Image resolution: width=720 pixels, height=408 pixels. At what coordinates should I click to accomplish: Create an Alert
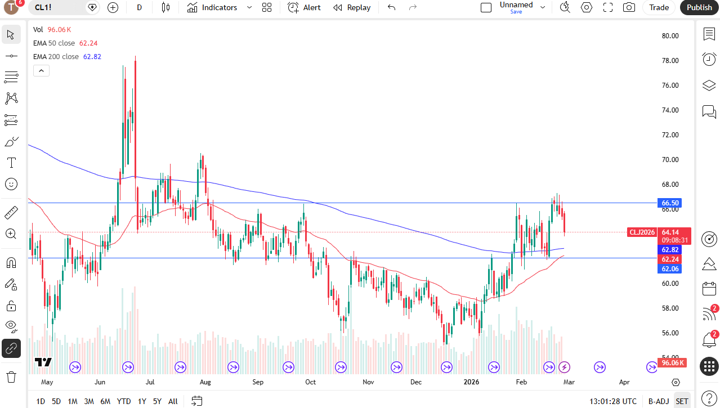pos(304,7)
